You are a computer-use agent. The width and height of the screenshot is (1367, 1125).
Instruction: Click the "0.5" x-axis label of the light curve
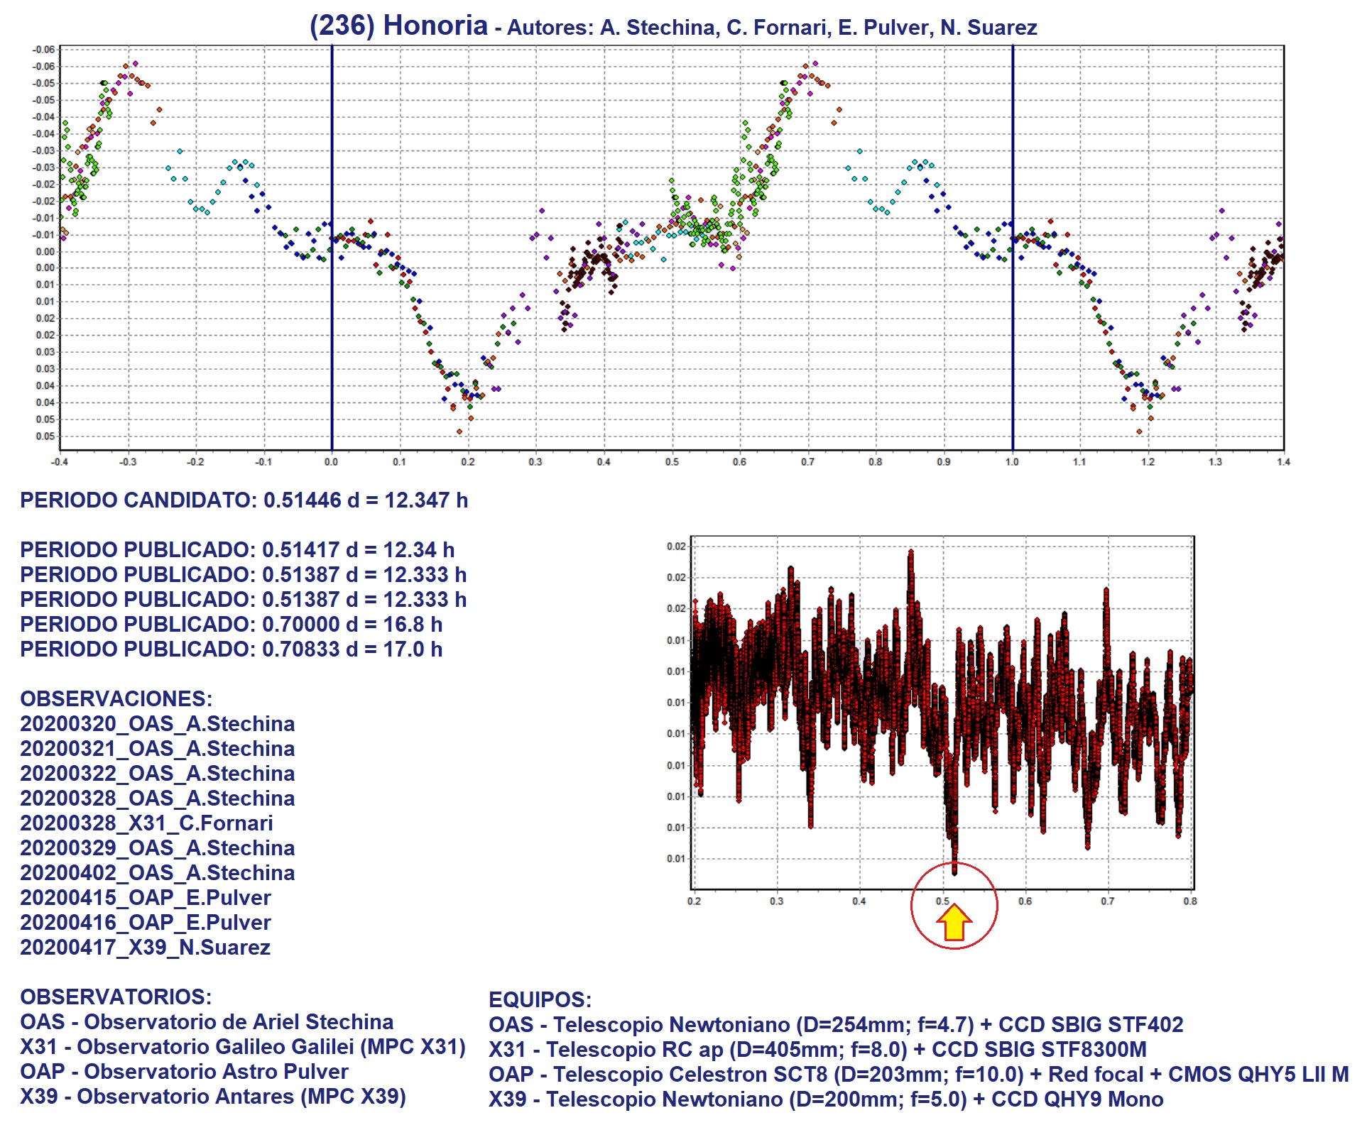672,462
